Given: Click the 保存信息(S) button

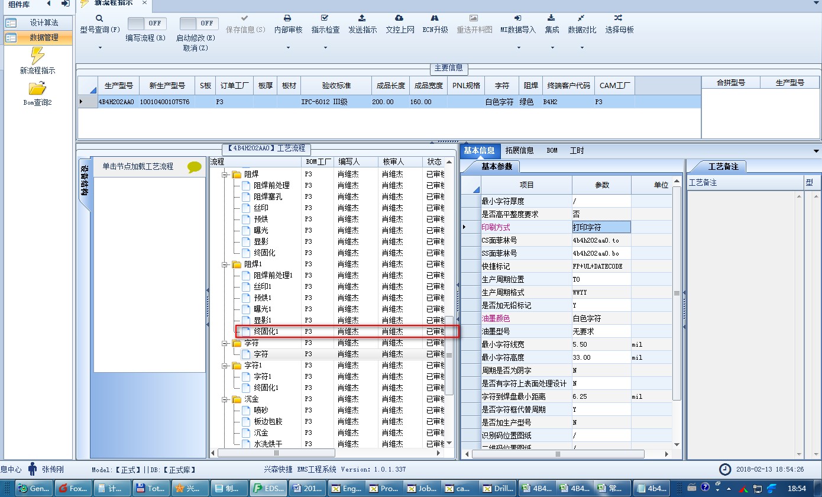Looking at the screenshot, I should click(x=245, y=24).
